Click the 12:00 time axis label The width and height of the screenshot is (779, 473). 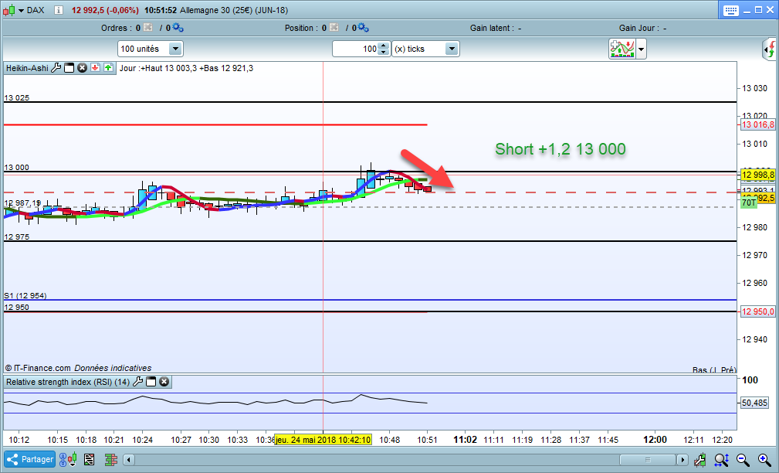coord(655,440)
